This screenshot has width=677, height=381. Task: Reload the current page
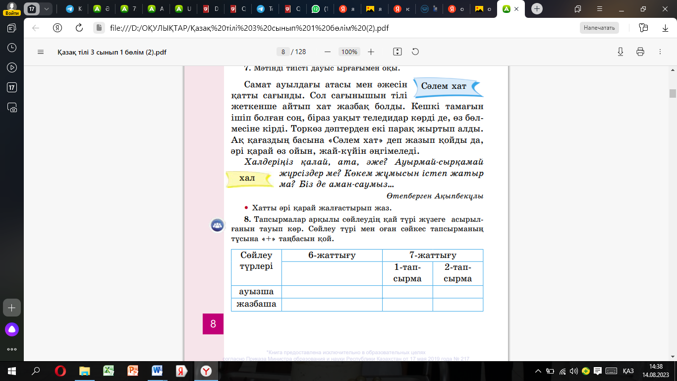point(79,28)
